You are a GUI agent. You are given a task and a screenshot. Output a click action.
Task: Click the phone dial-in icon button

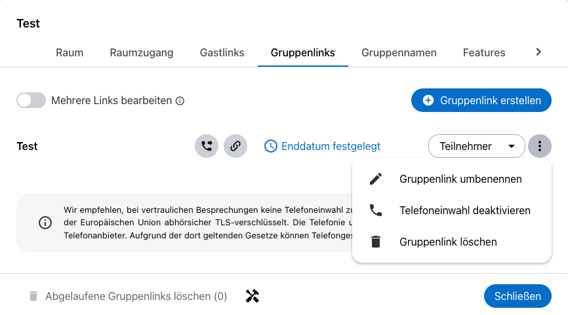click(207, 146)
